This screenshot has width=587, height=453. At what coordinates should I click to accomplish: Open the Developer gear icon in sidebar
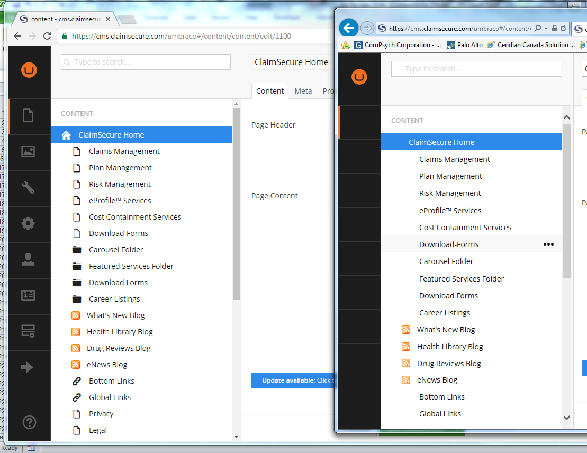click(28, 223)
